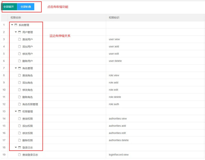Click the 全部展开 expand all button
205x160 pixels.
click(x=9, y=7)
